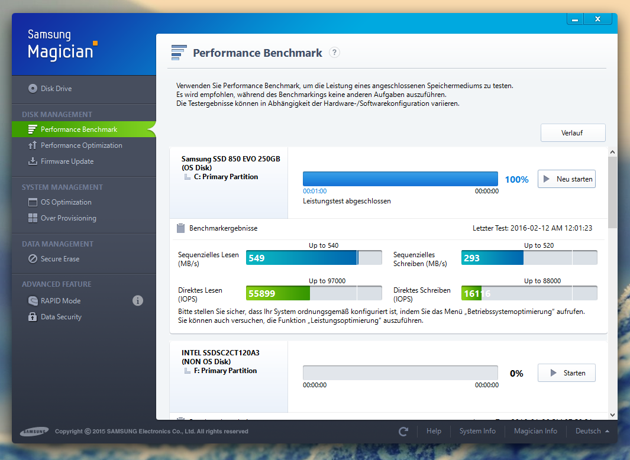Click the INTEL SSD empty progress bar

[x=400, y=373]
